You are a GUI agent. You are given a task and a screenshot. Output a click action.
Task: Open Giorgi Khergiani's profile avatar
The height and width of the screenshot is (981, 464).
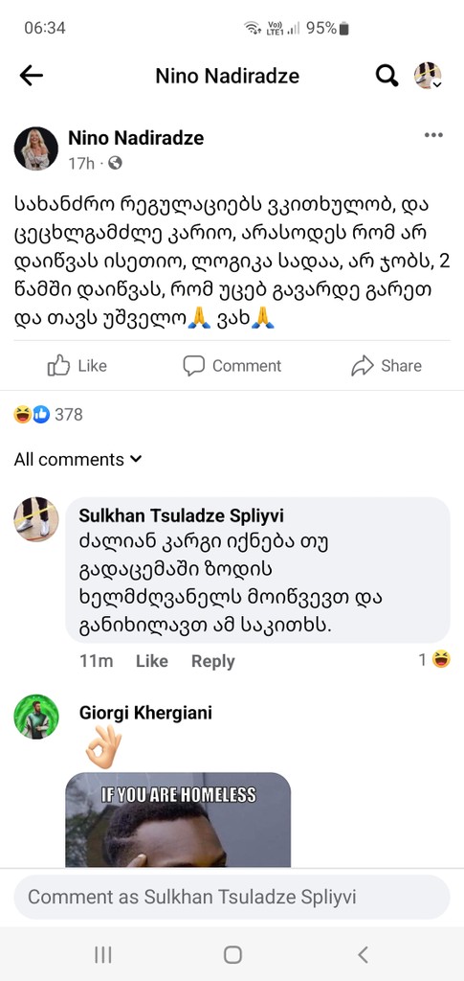(36, 717)
